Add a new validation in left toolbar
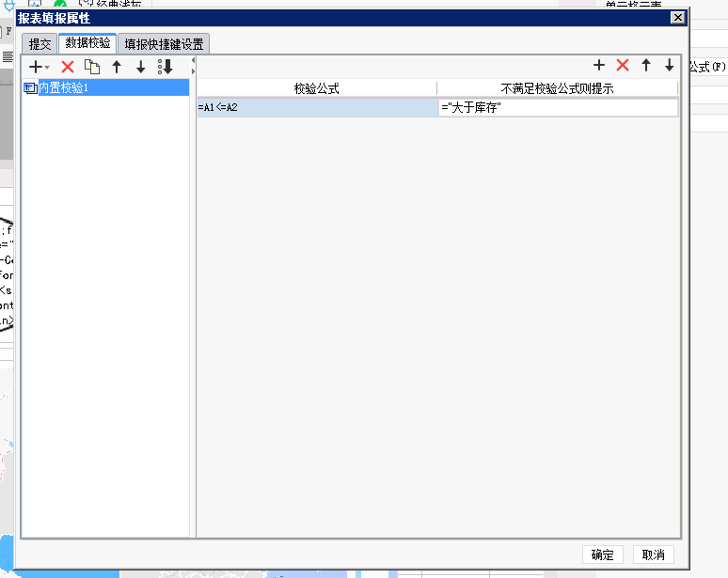 click(x=36, y=68)
